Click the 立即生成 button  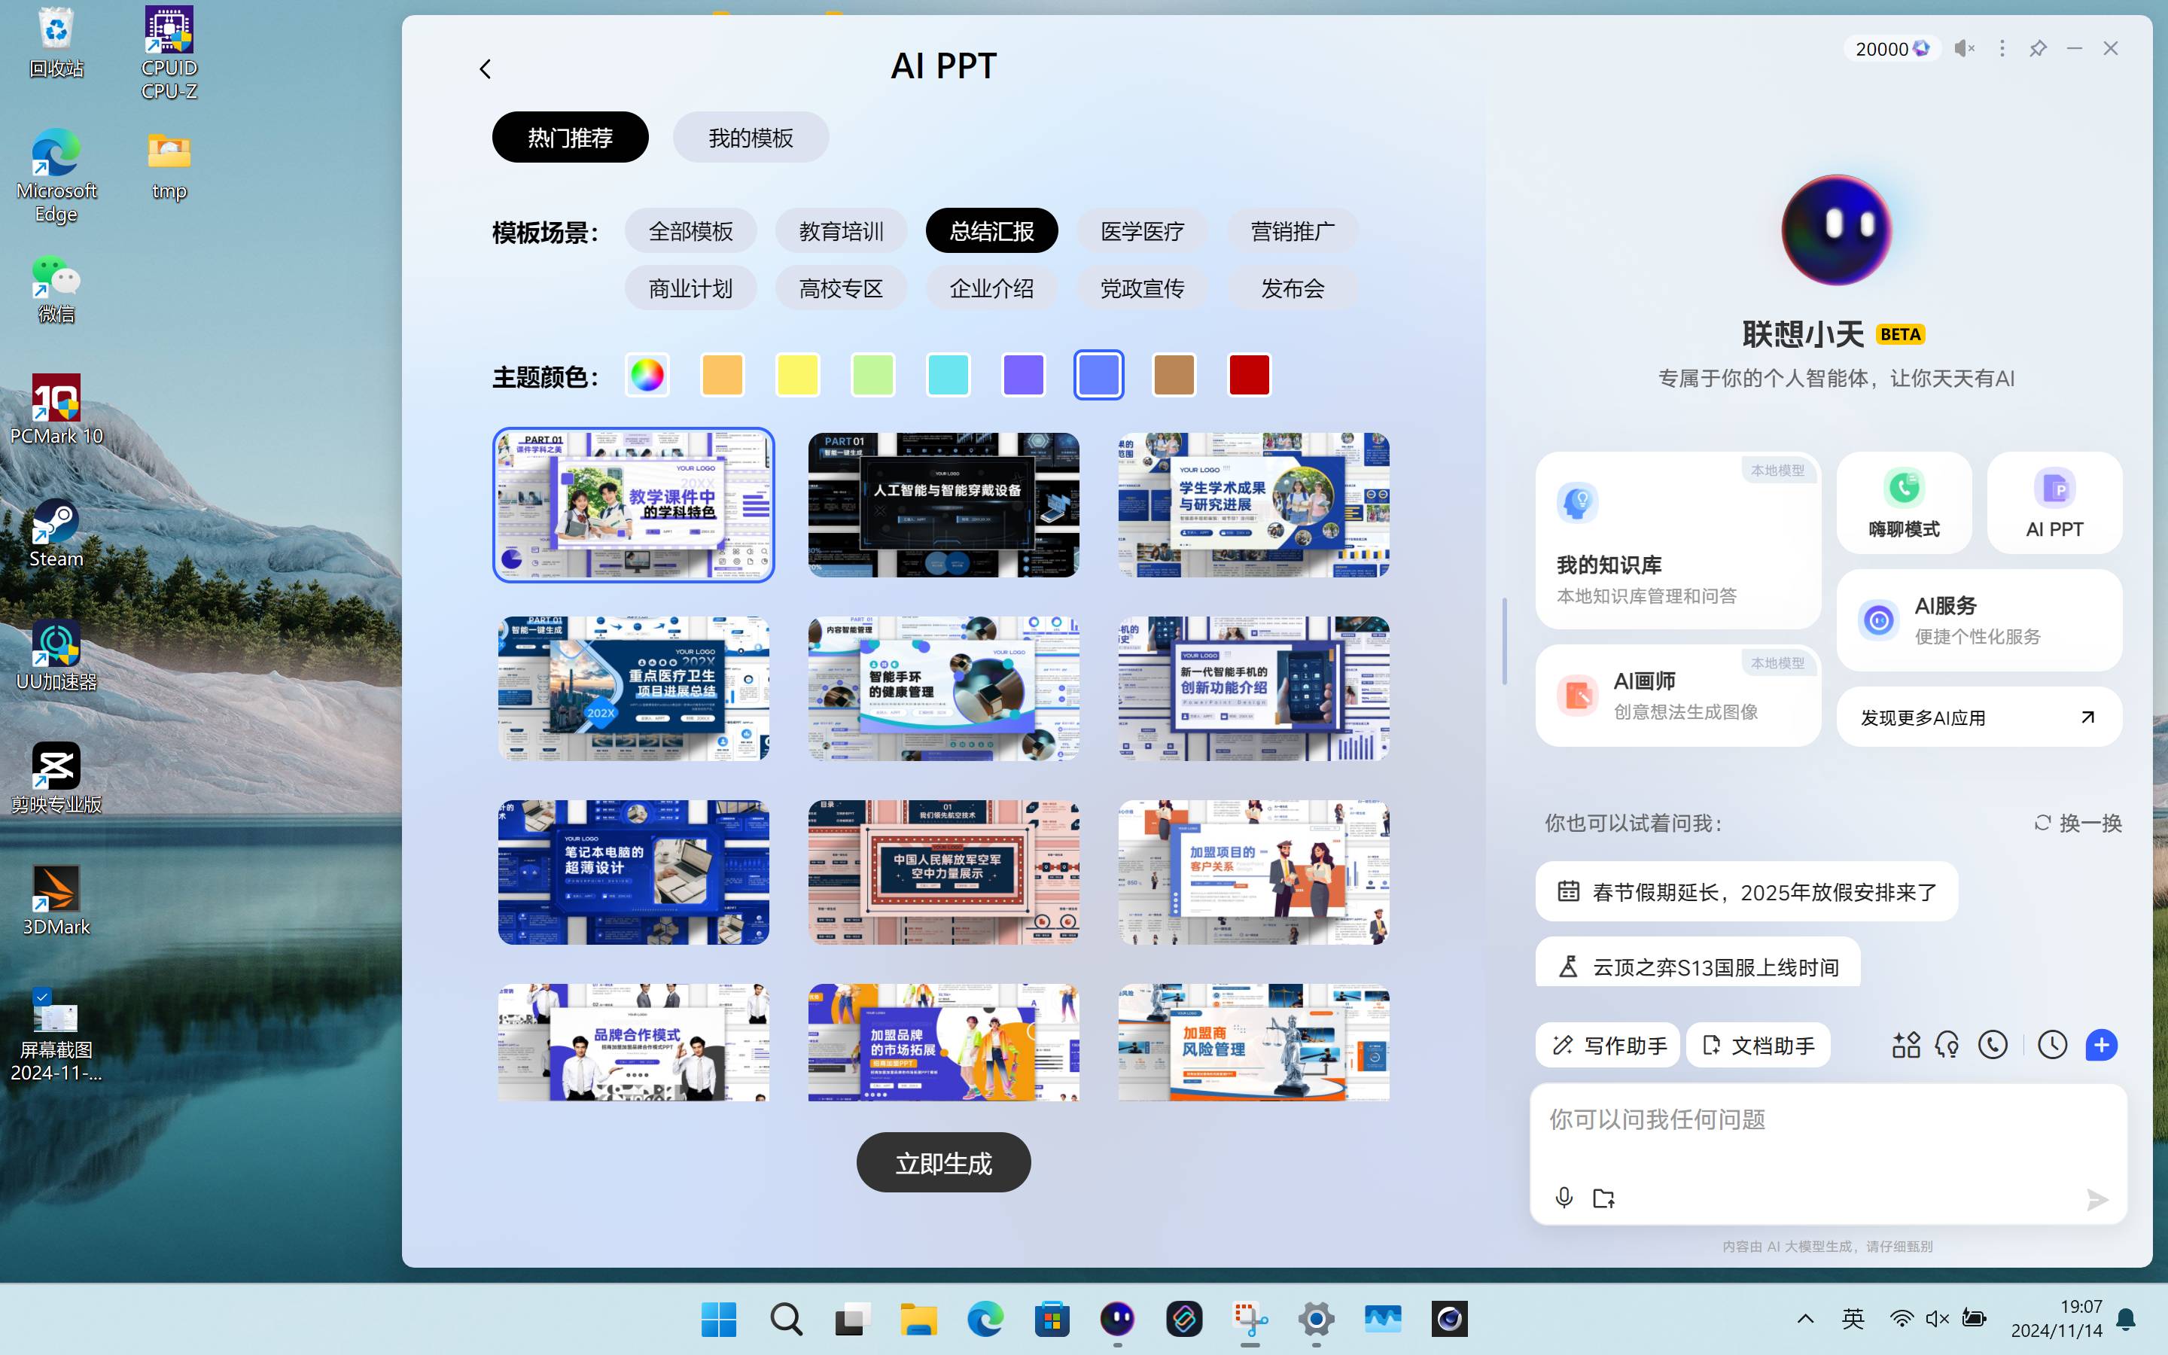[x=943, y=1162]
